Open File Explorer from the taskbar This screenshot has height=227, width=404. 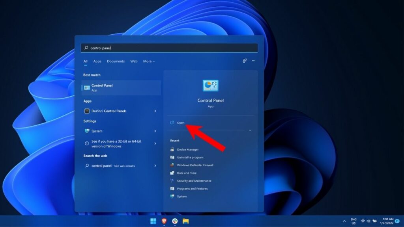(x=185, y=221)
